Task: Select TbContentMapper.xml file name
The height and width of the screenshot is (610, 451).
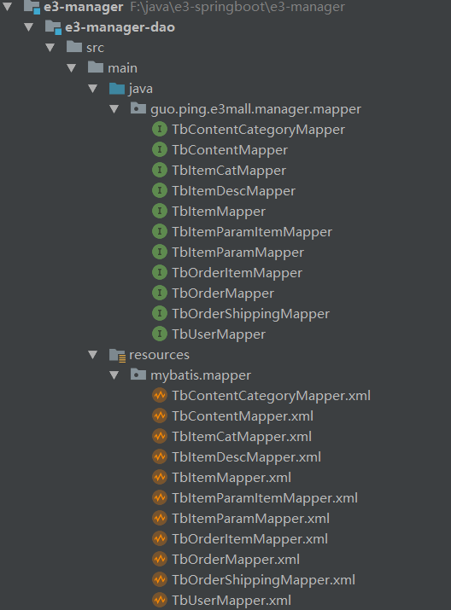Action: point(243,416)
